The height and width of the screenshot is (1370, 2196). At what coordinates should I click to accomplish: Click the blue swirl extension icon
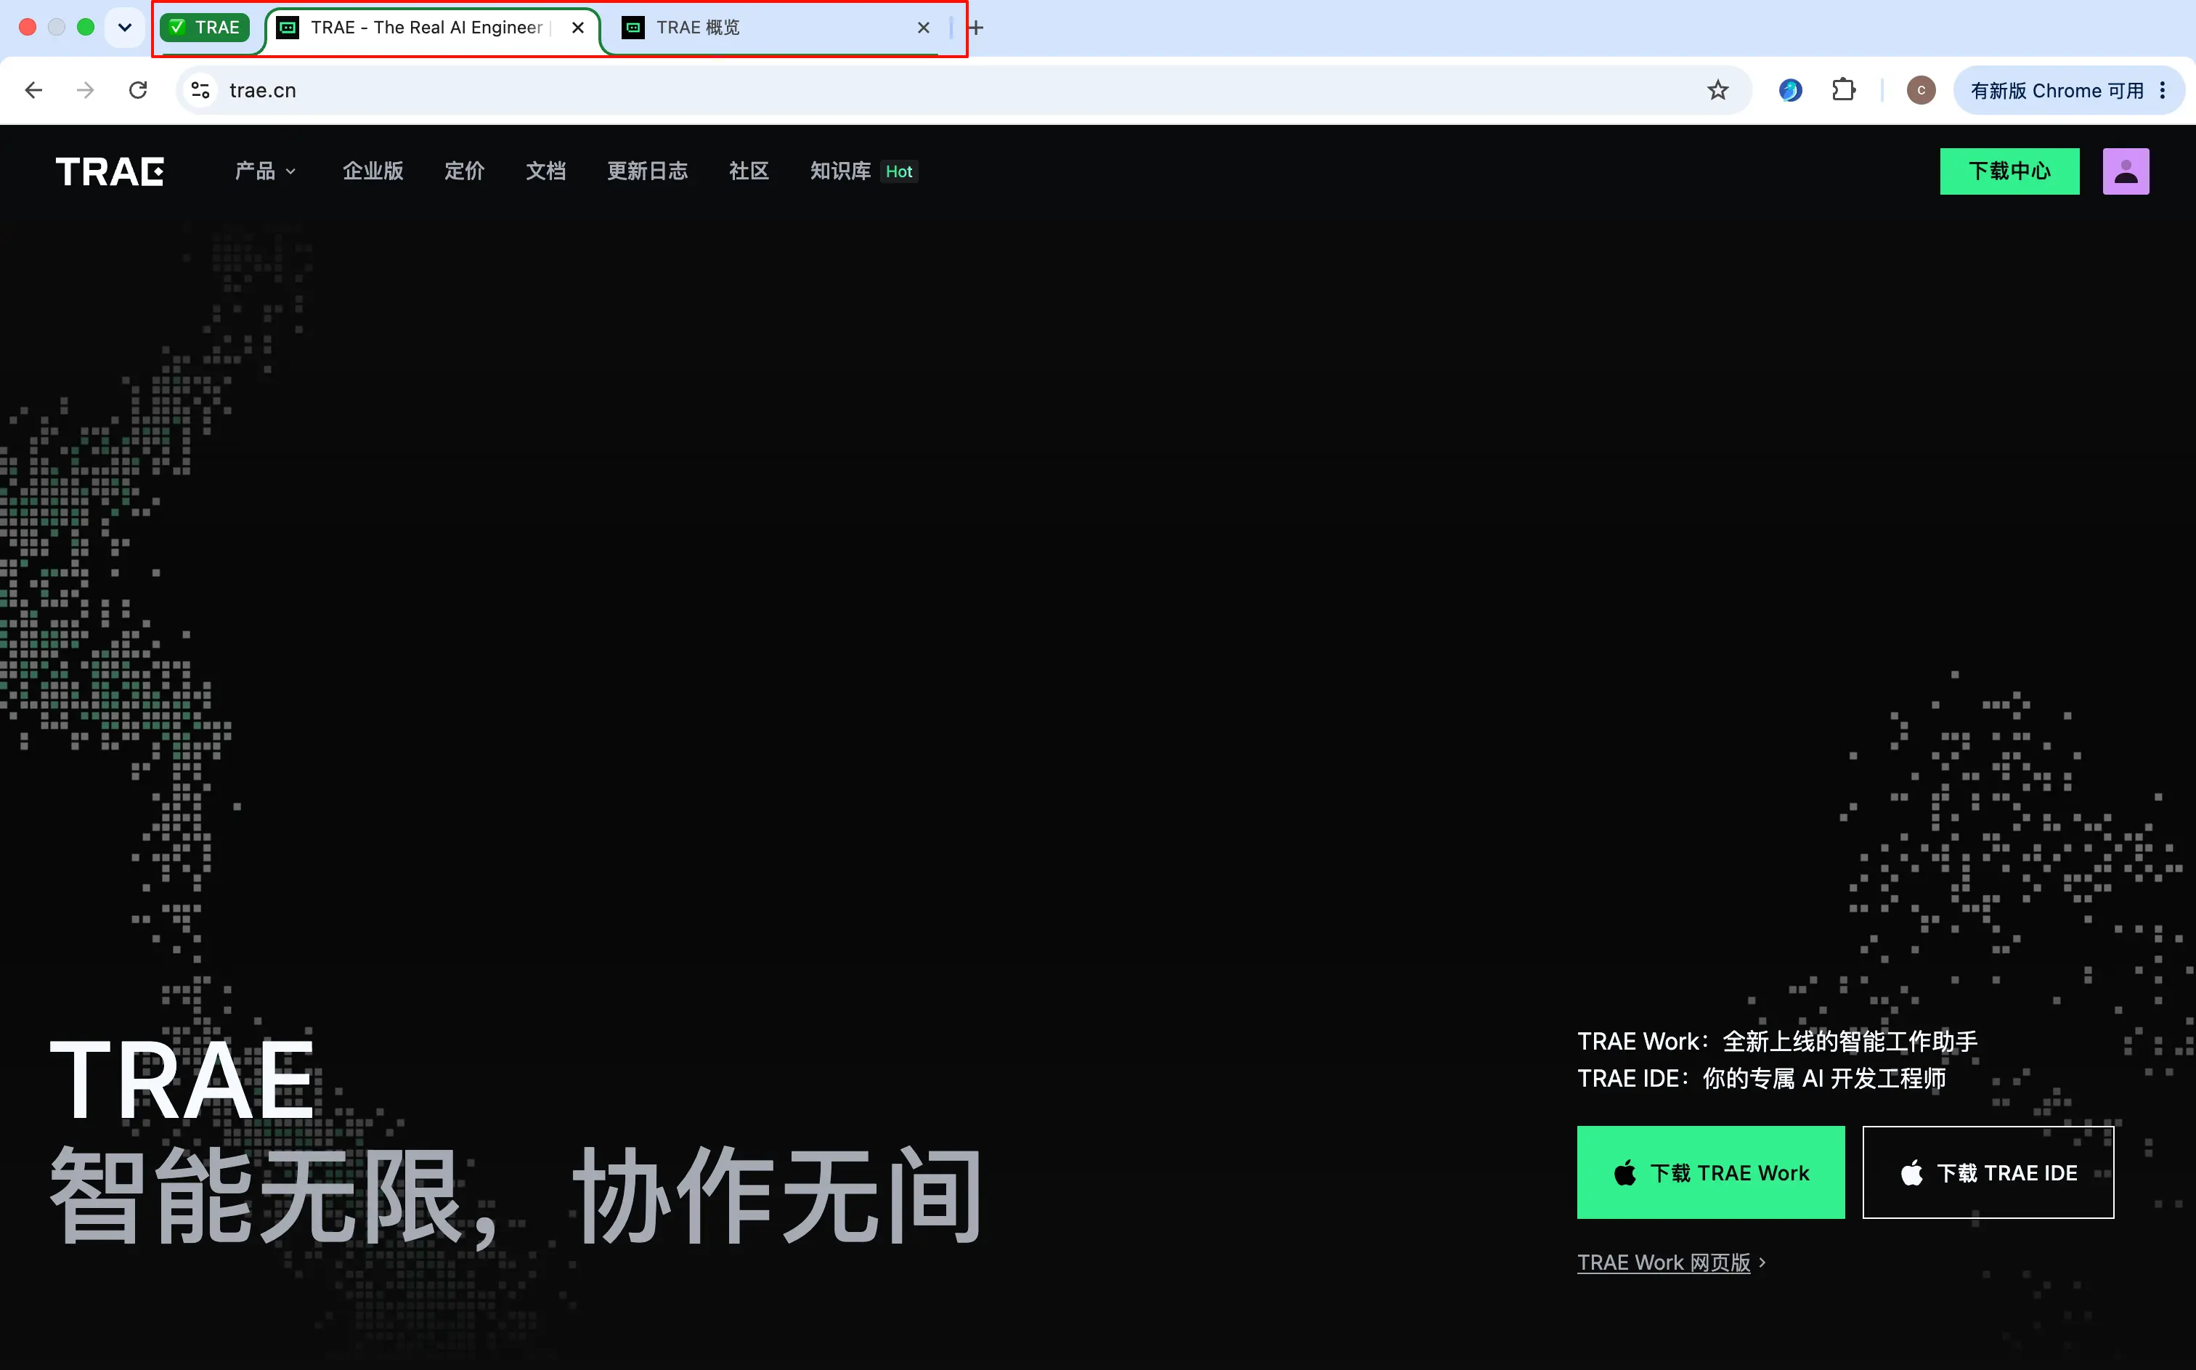(1789, 91)
